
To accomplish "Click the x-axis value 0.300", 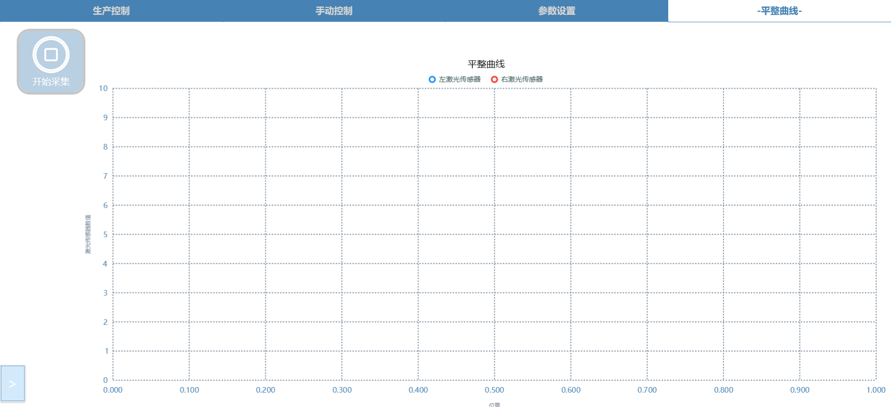I will tap(342, 390).
